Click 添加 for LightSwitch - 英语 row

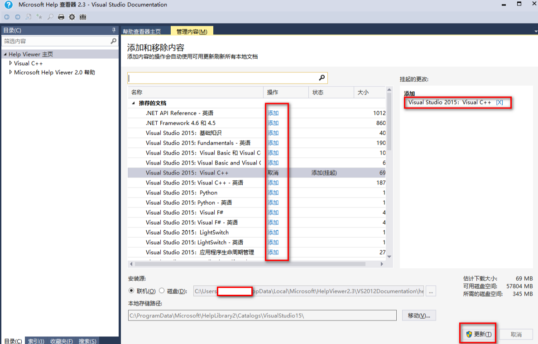273,242
